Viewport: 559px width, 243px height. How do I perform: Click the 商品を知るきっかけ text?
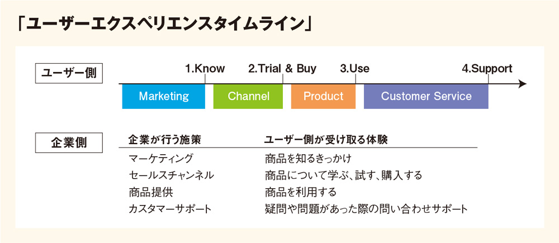pos(309,158)
